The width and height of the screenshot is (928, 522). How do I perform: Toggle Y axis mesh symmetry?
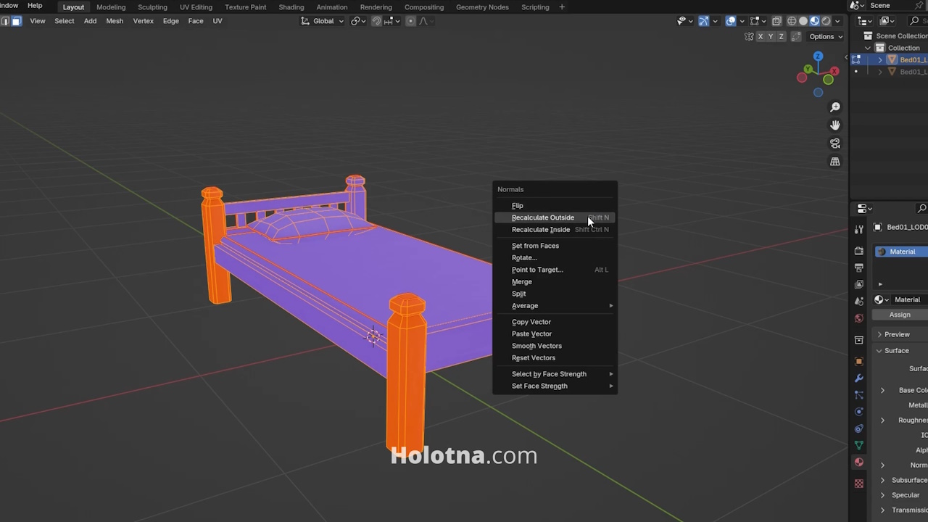click(771, 36)
